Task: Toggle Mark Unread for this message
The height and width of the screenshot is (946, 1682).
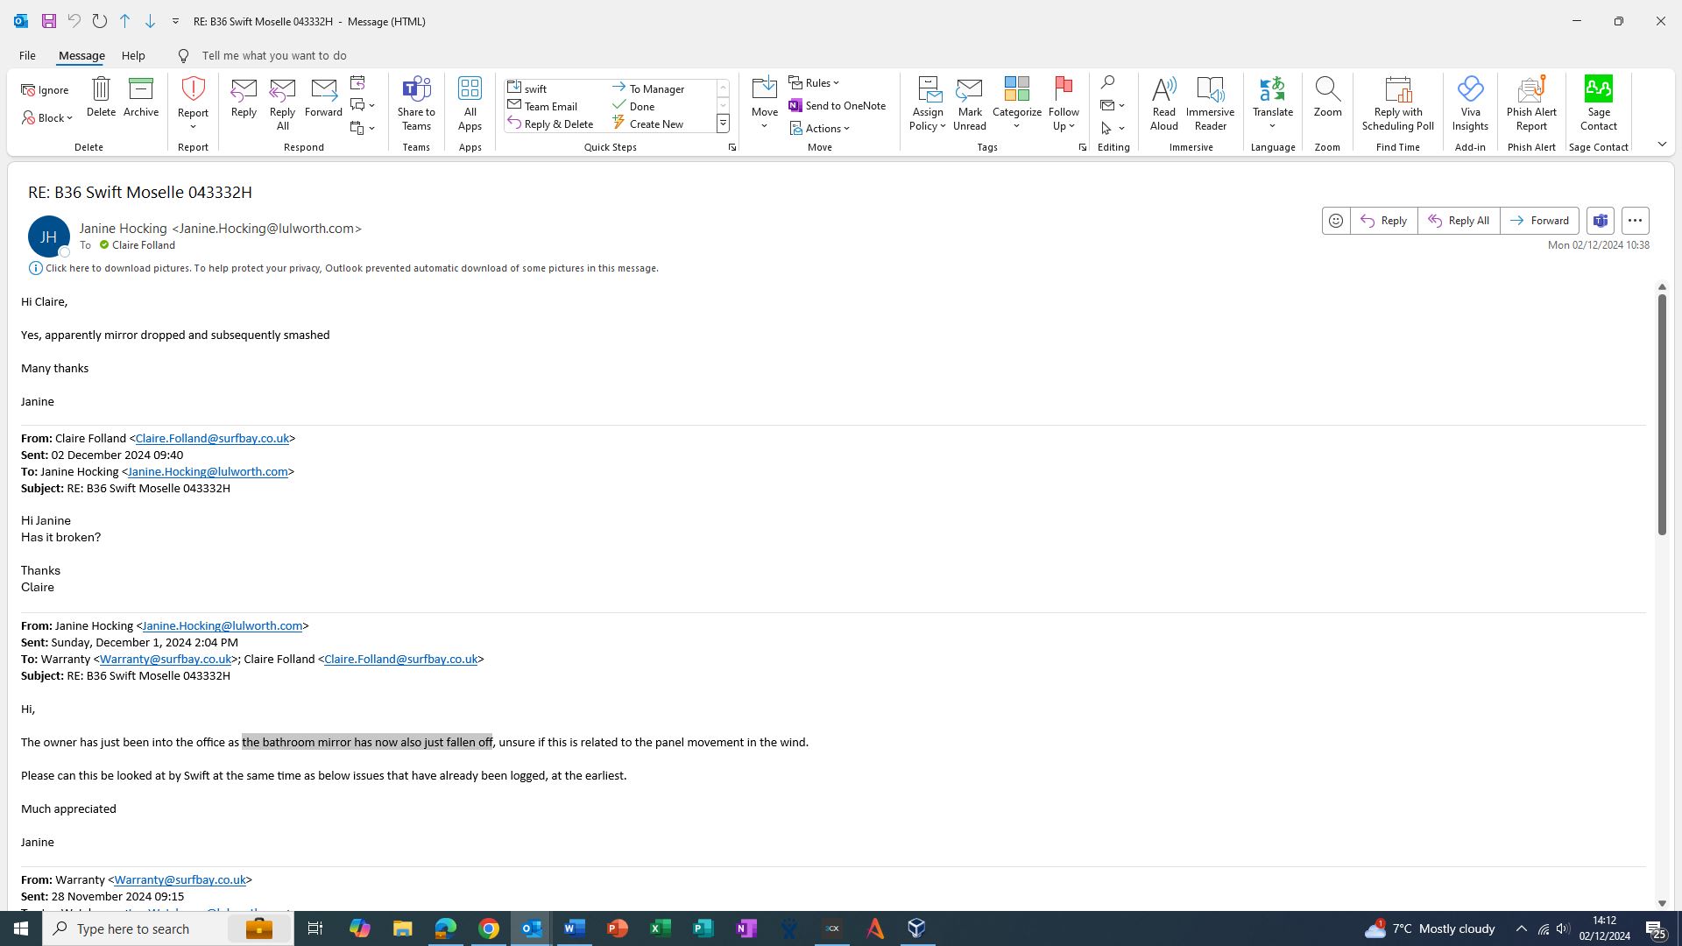Action: [969, 102]
